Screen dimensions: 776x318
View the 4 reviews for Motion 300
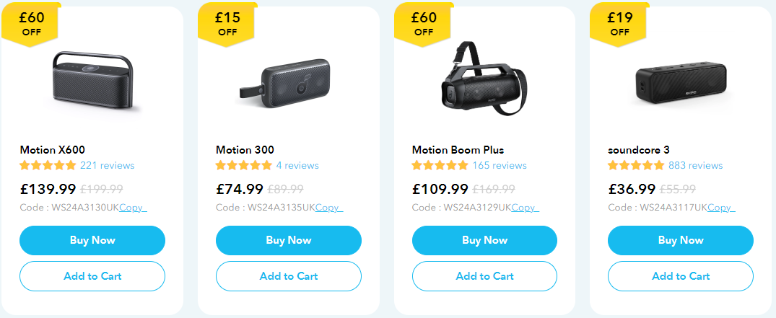[297, 166]
